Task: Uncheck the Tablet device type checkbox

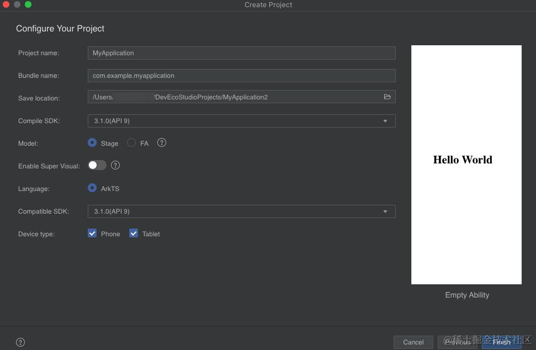Action: [x=134, y=234]
